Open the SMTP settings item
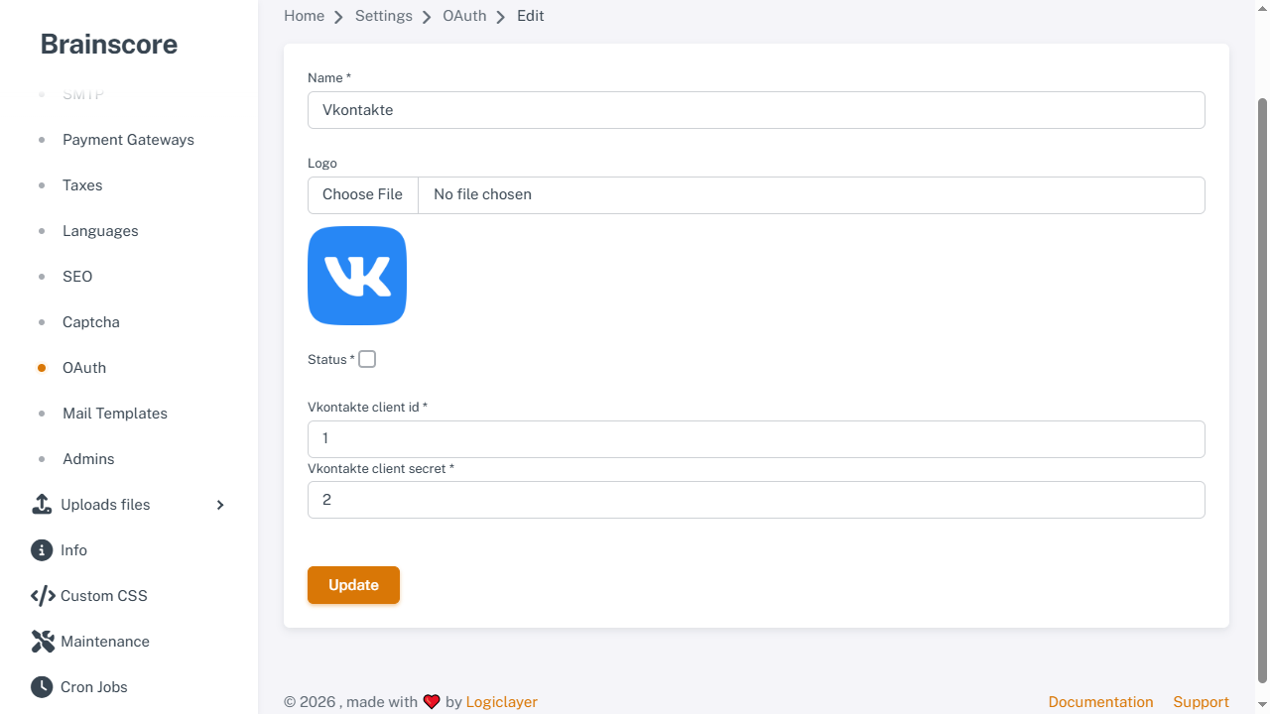This screenshot has height=714, width=1270. (83, 94)
